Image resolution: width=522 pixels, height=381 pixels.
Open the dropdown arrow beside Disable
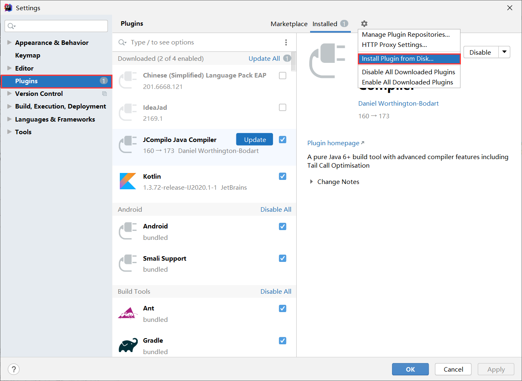[x=504, y=52]
